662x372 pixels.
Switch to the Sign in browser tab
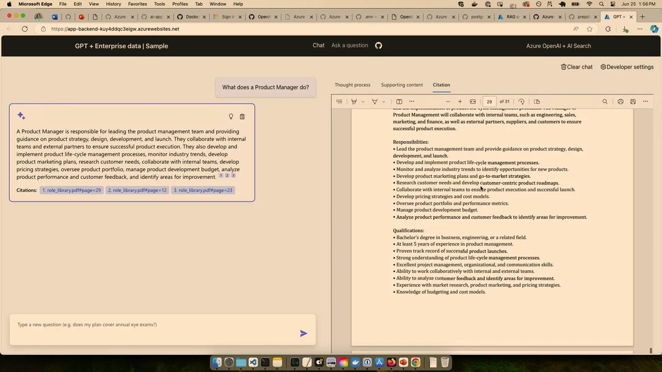[228, 17]
